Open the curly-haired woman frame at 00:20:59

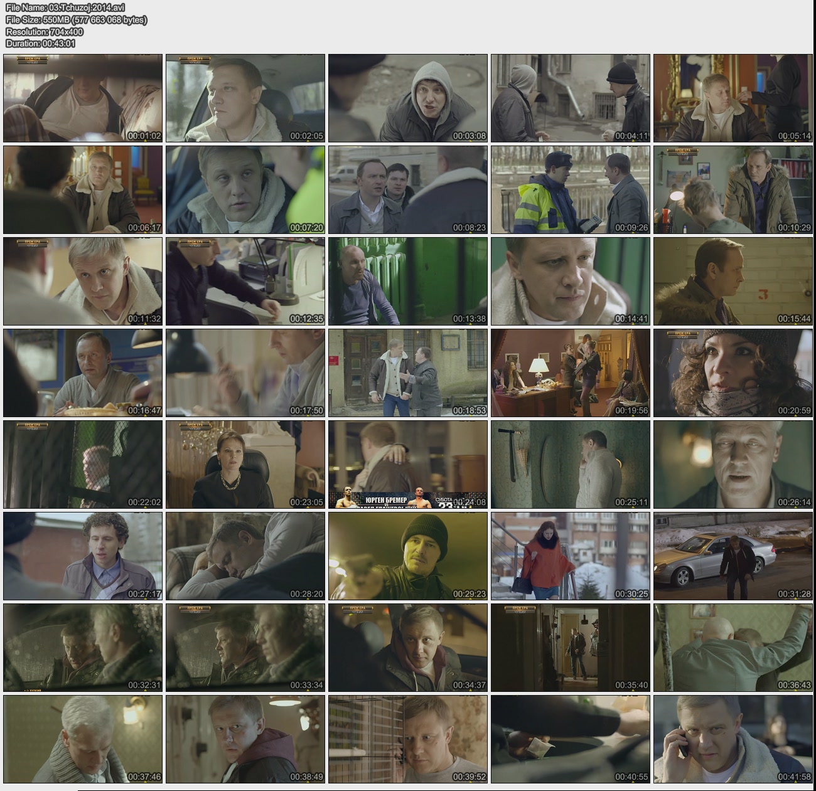733,373
